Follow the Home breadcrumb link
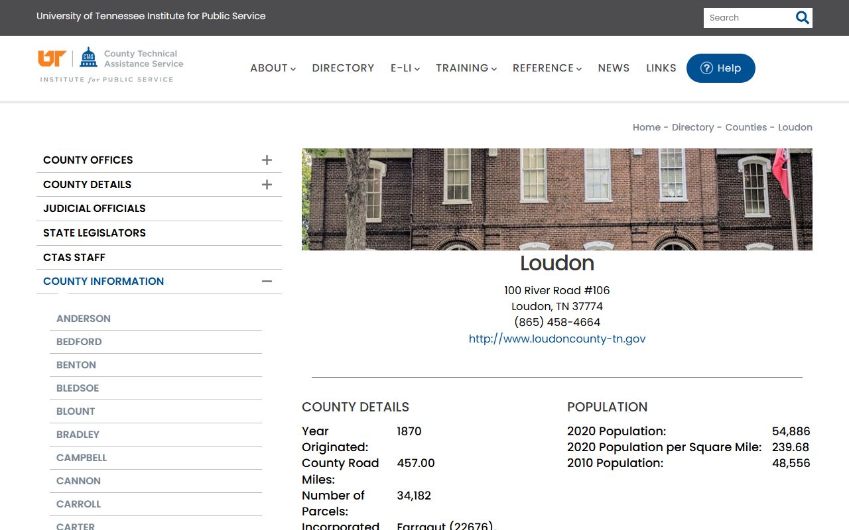849x530 pixels. [x=647, y=127]
